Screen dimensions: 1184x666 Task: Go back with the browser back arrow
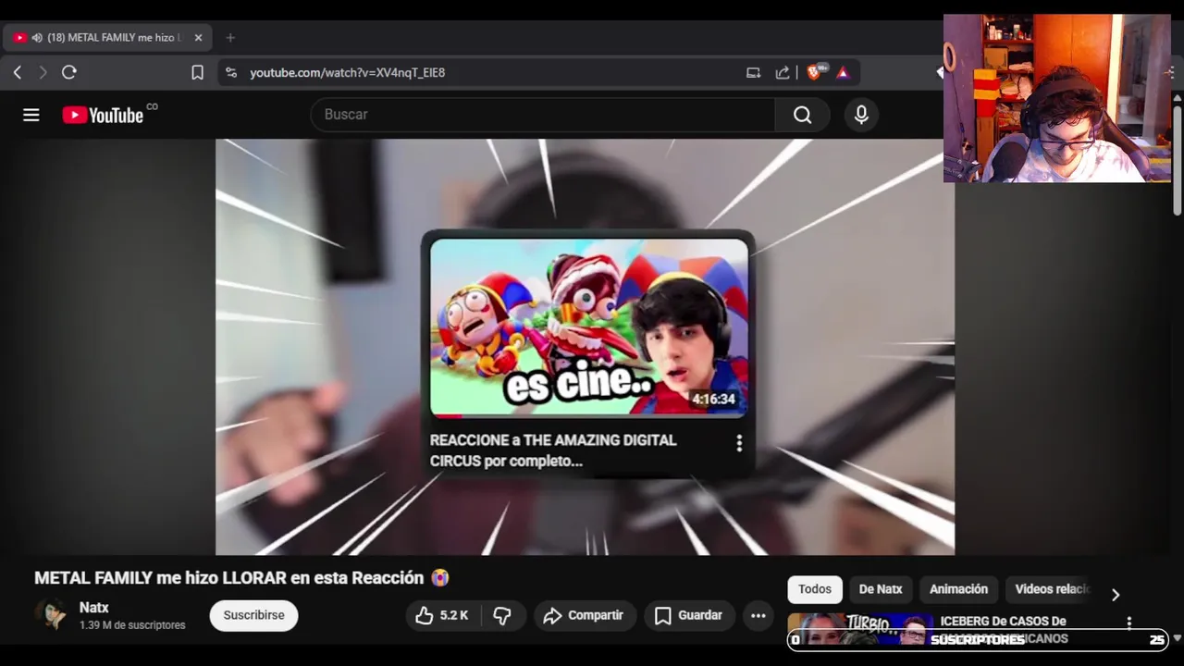pos(18,72)
